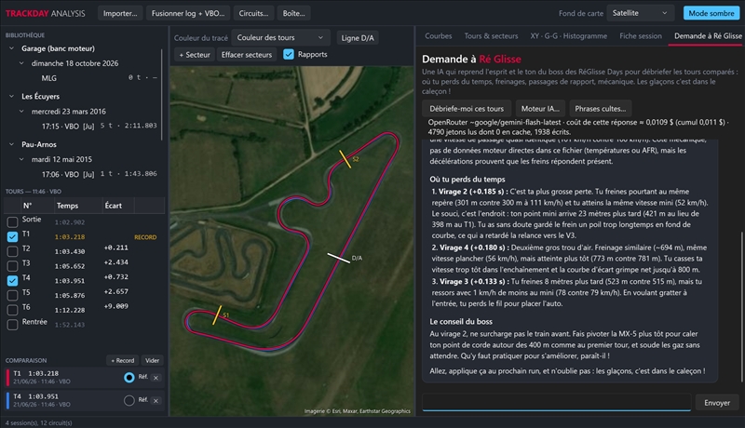Open Phrases cultes... button
745x428 pixels.
[600, 109]
